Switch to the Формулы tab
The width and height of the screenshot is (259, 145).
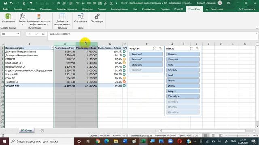click(x=87, y=9)
